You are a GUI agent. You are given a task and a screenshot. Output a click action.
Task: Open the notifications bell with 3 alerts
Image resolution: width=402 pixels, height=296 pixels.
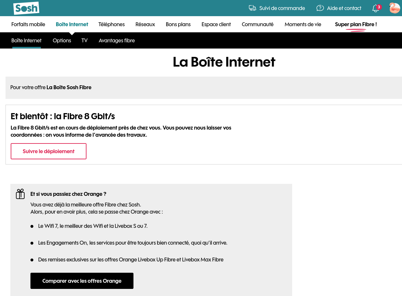point(376,8)
